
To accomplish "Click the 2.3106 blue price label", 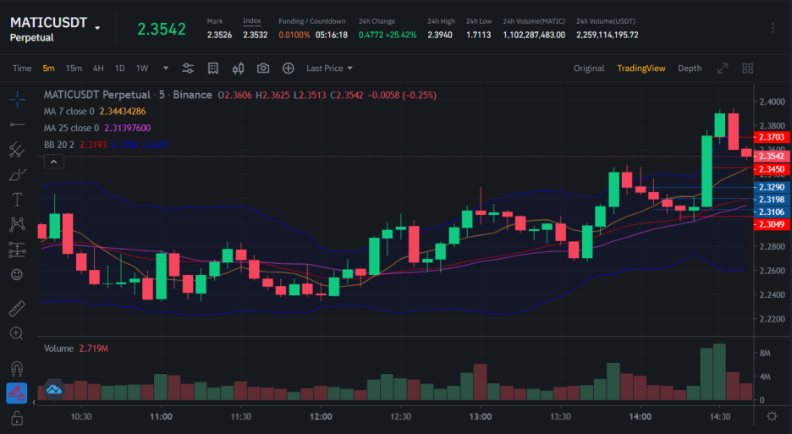I will 772,212.
